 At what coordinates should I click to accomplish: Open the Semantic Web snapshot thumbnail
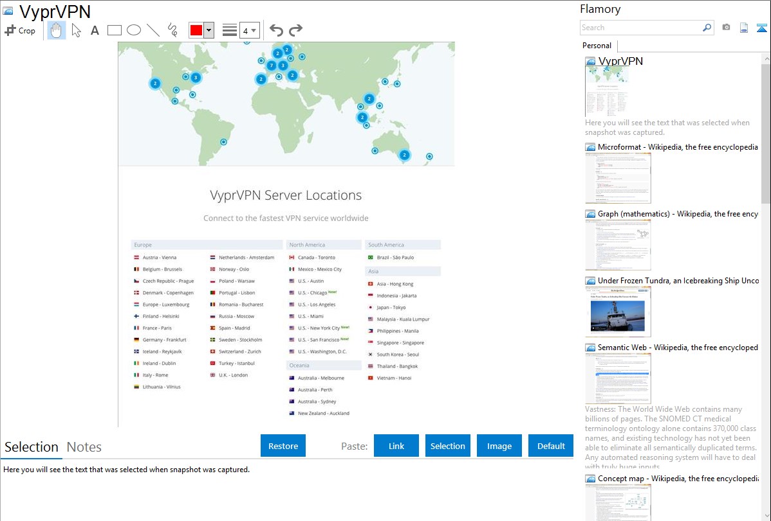(x=618, y=378)
